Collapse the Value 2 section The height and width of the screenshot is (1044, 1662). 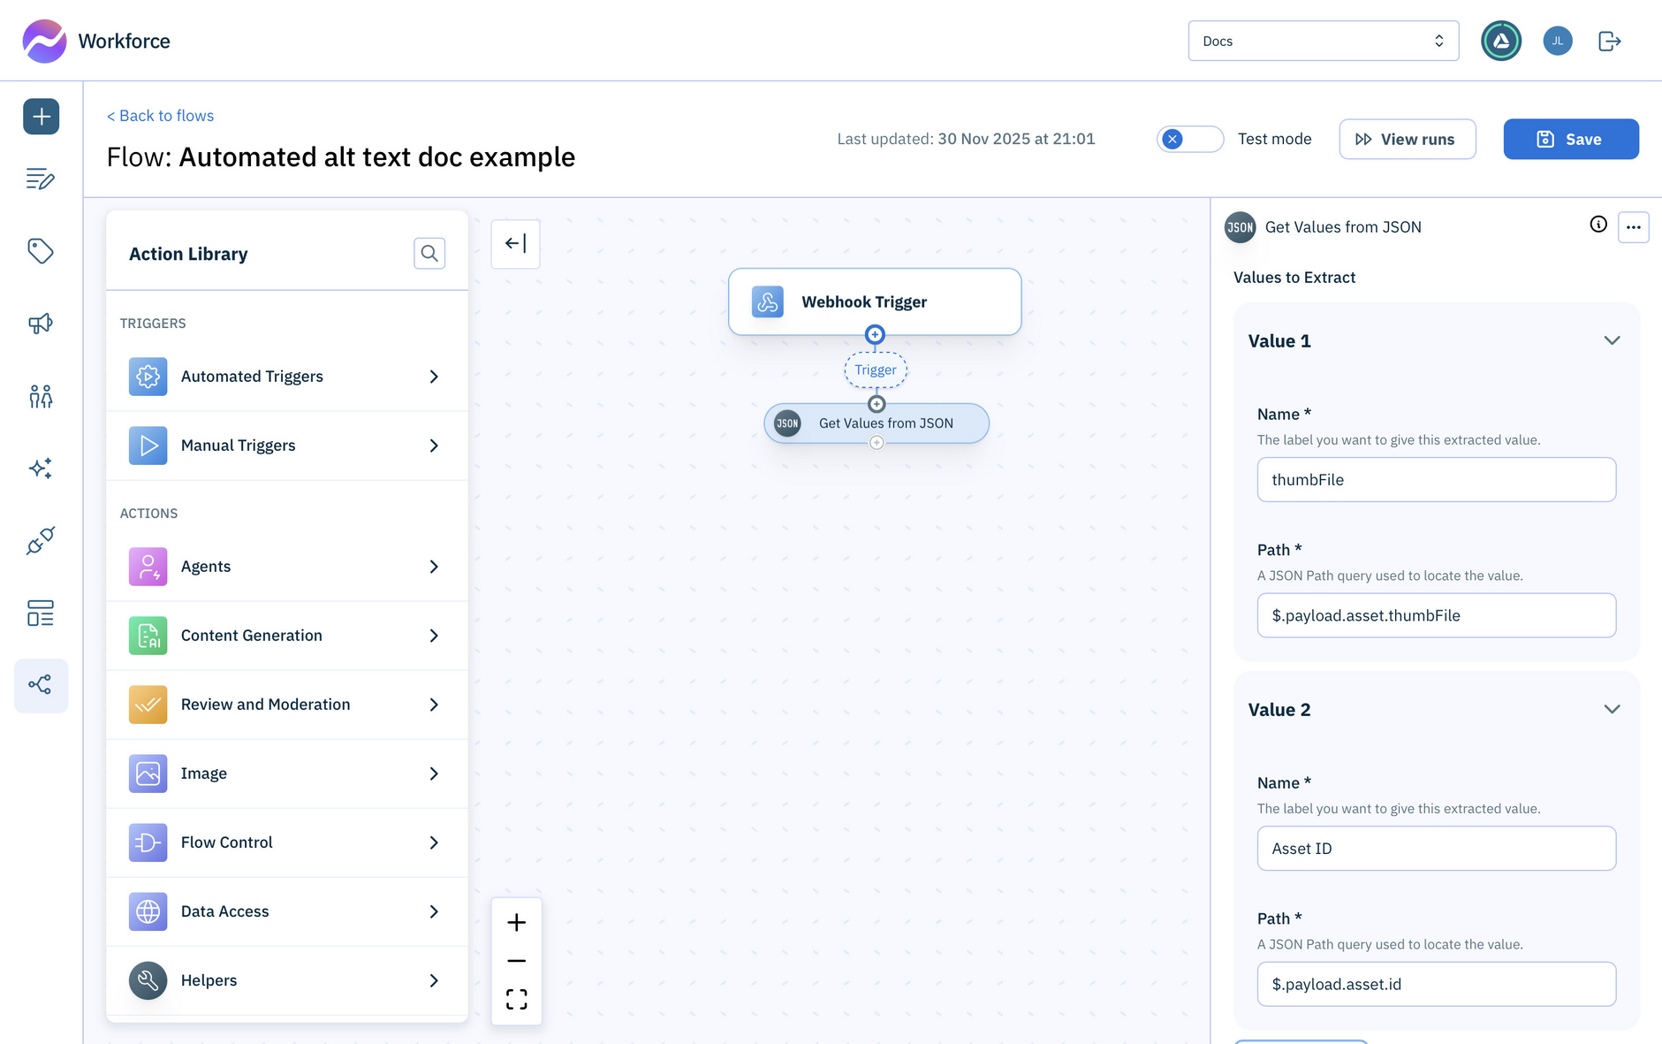click(1613, 708)
